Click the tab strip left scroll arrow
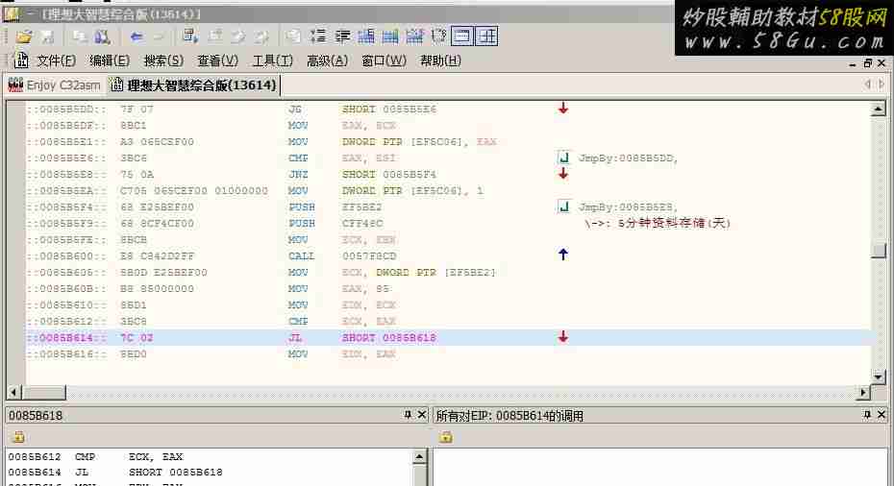The height and width of the screenshot is (486, 894). point(868,85)
